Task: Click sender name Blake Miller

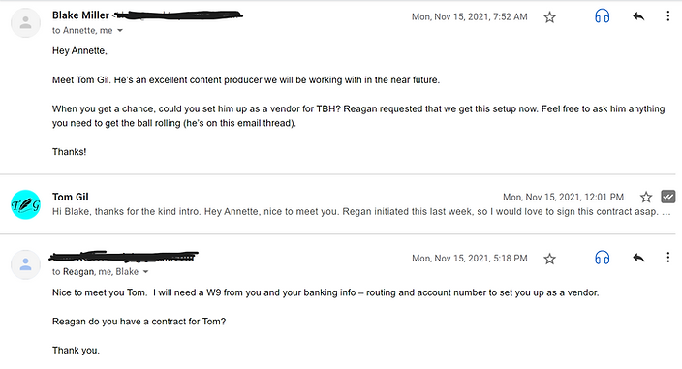Action: click(80, 15)
